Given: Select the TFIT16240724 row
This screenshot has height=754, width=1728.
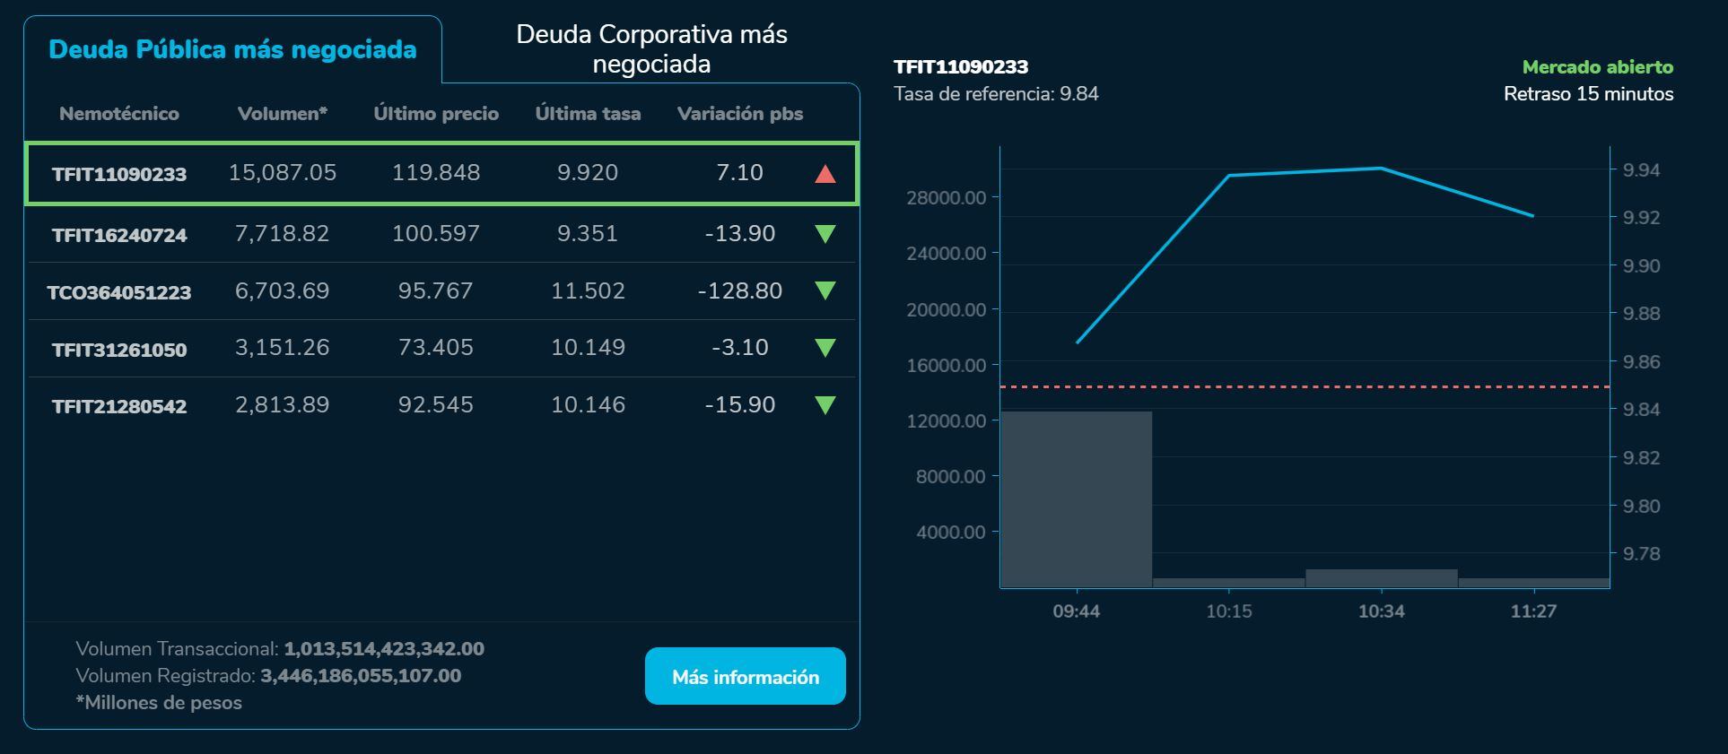Looking at the screenshot, I should click(x=119, y=235).
